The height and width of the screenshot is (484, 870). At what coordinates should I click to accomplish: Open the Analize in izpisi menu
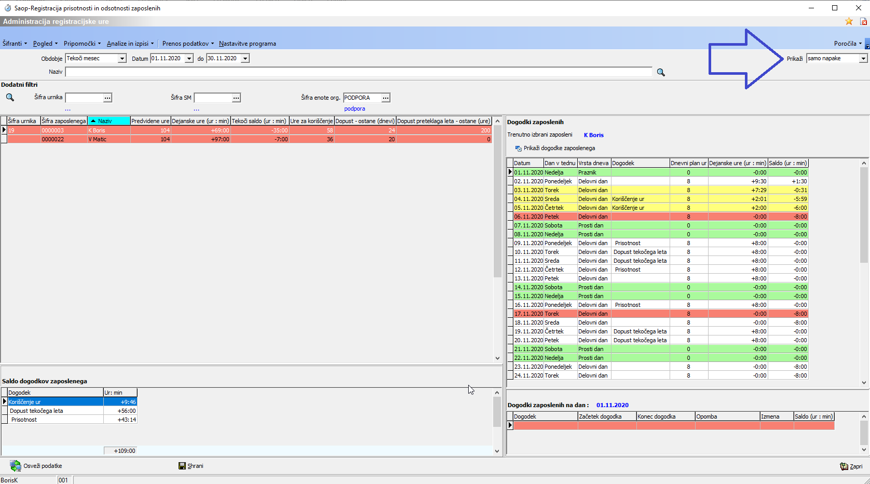click(x=130, y=44)
